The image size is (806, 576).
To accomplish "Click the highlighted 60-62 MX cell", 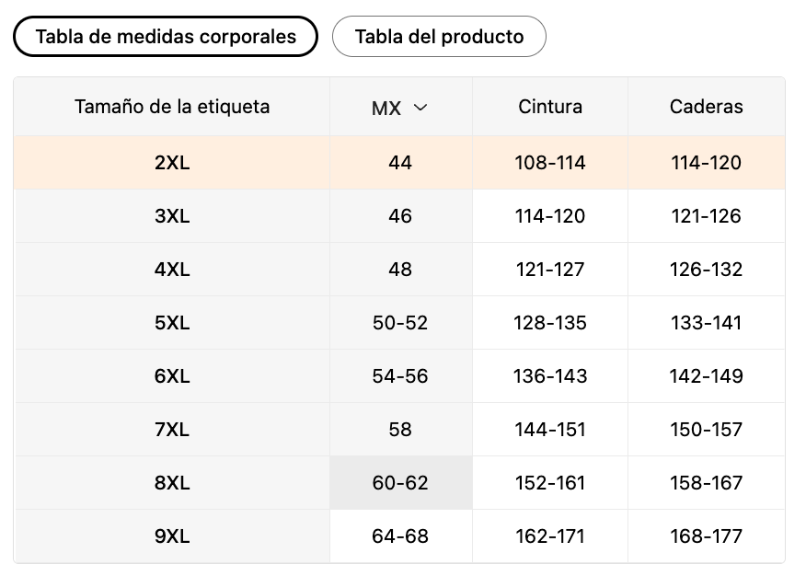I will pyautogui.click(x=400, y=483).
